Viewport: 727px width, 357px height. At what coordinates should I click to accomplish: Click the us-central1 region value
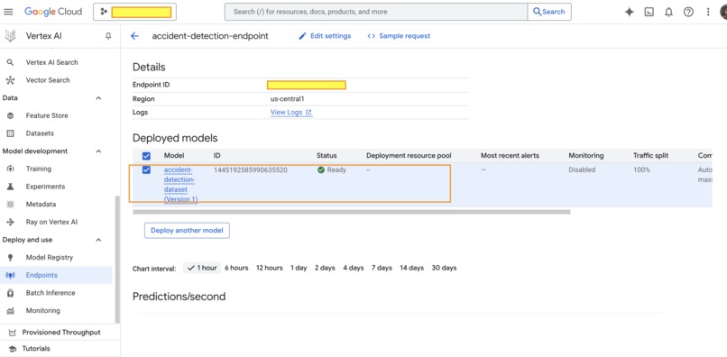(x=288, y=99)
